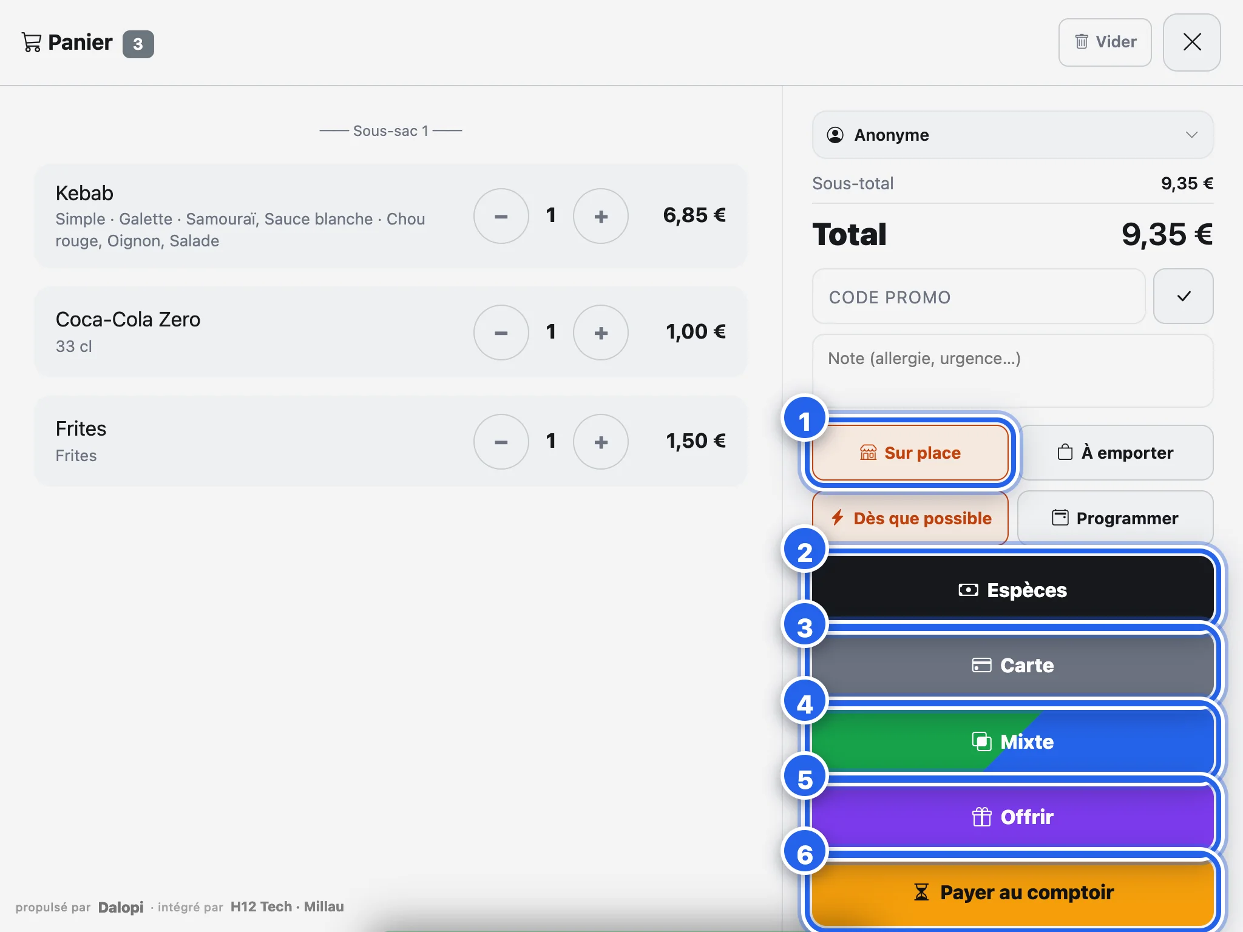This screenshot has height=932, width=1243.
Task: Click the Coca-Cola Zero price 1,00 €
Action: point(696,331)
